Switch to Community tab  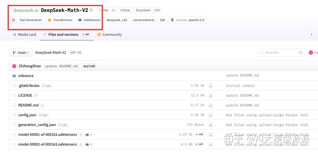point(110,35)
